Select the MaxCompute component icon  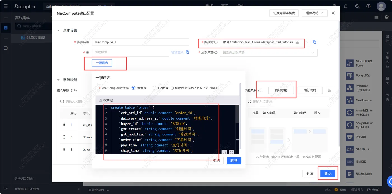pos(349,100)
